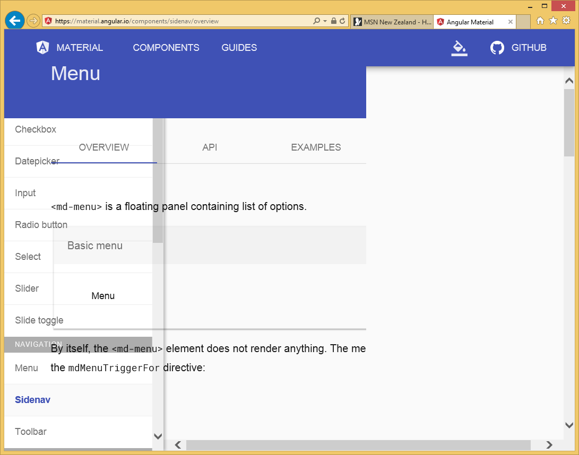Open GitHub via the octocat icon
This screenshot has width=579, height=455.
pyautogui.click(x=497, y=47)
